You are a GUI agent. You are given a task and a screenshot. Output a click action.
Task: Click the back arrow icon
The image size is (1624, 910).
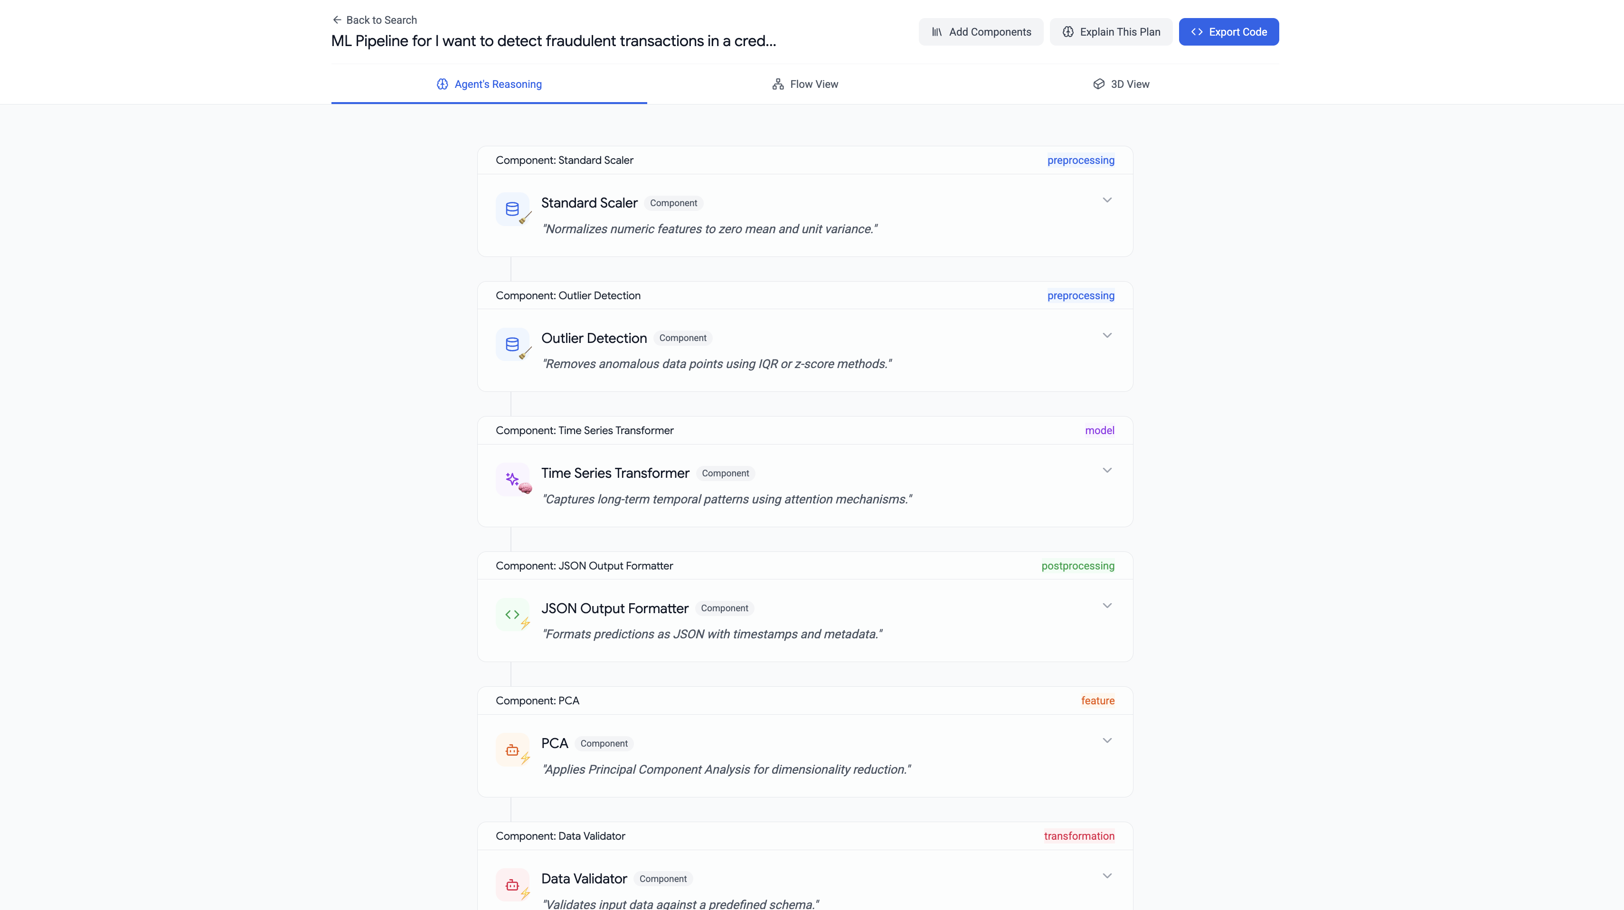point(337,20)
